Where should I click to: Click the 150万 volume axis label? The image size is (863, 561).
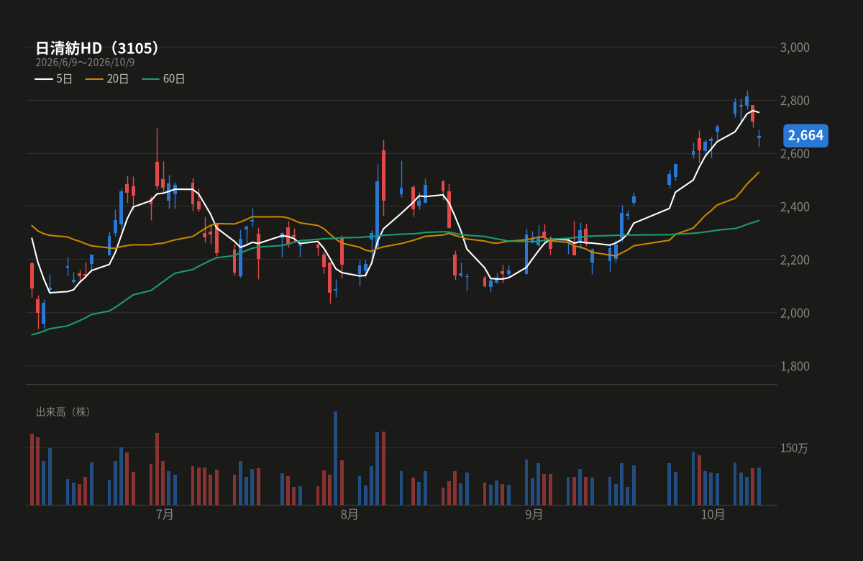(x=794, y=448)
